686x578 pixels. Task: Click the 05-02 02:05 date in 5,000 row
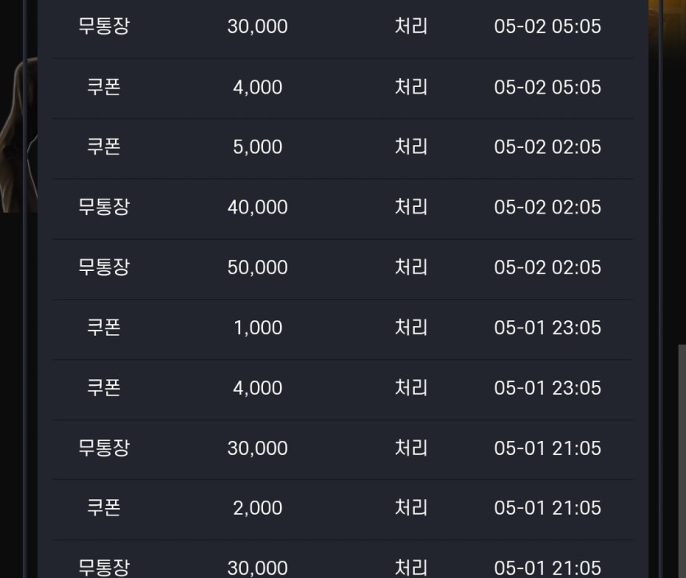(x=547, y=147)
